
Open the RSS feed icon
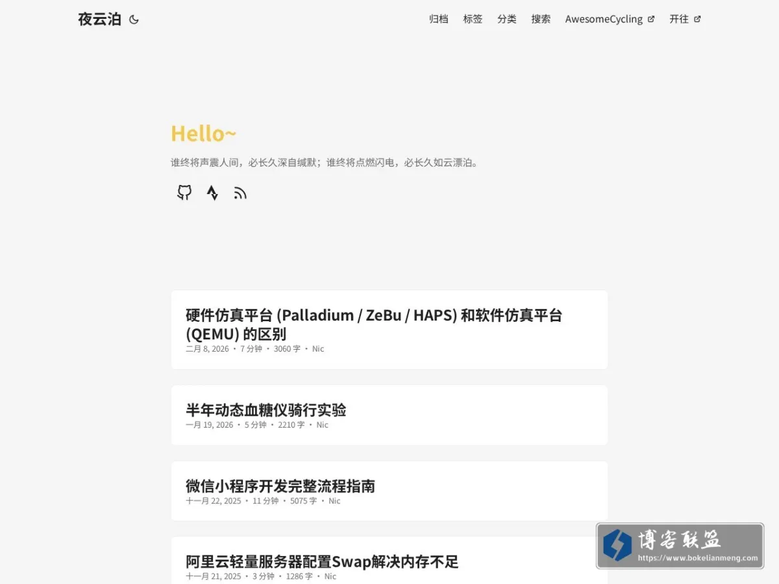pyautogui.click(x=240, y=193)
